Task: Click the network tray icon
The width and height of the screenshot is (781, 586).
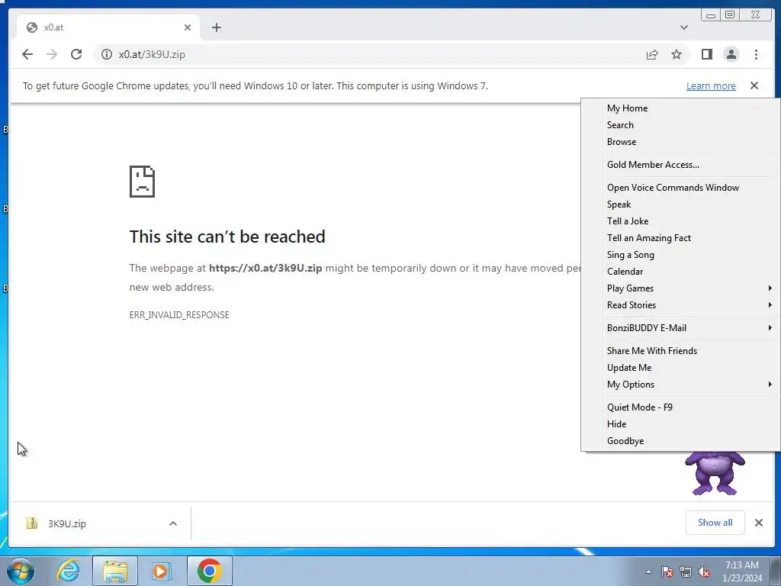Action: click(x=686, y=572)
